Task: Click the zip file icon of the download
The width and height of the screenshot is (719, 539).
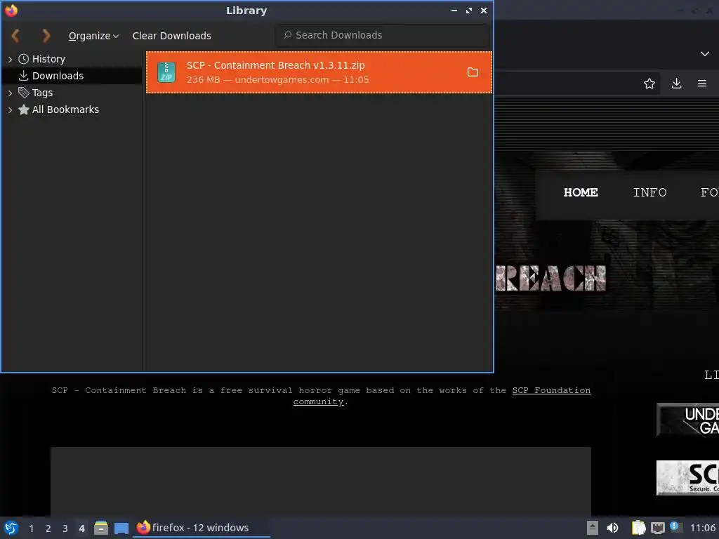Action: (x=166, y=72)
